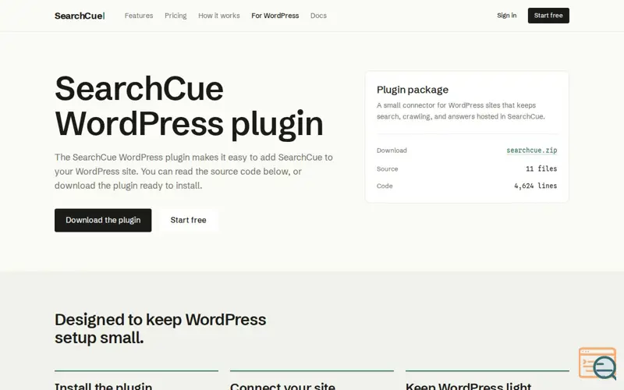Open How it works section
Screen dimensions: 624x390
click(219, 16)
